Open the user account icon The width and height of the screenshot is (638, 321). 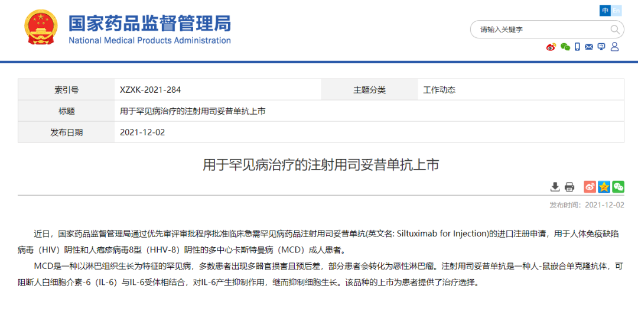614,47
